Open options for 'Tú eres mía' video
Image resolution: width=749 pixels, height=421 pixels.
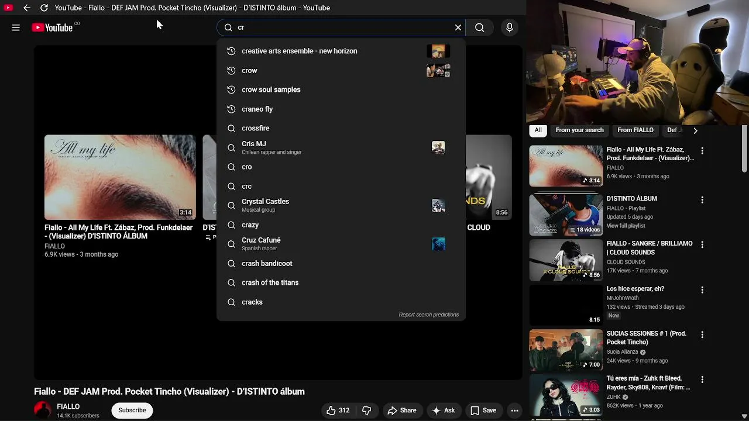702,380
